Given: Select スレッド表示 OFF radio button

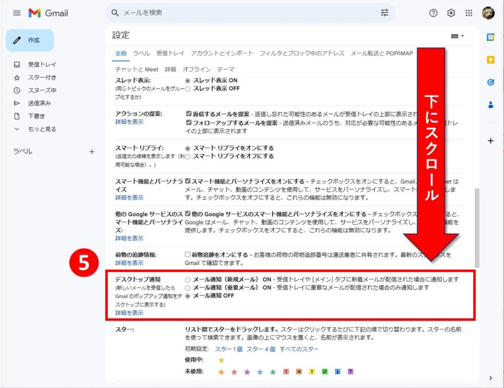Looking at the screenshot, I should point(188,89).
